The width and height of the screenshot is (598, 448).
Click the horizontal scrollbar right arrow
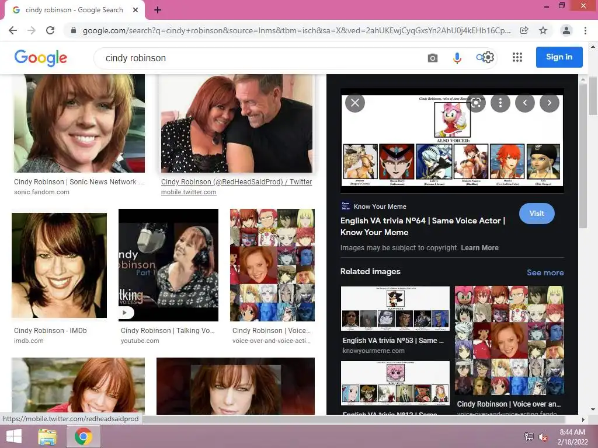tap(583, 419)
